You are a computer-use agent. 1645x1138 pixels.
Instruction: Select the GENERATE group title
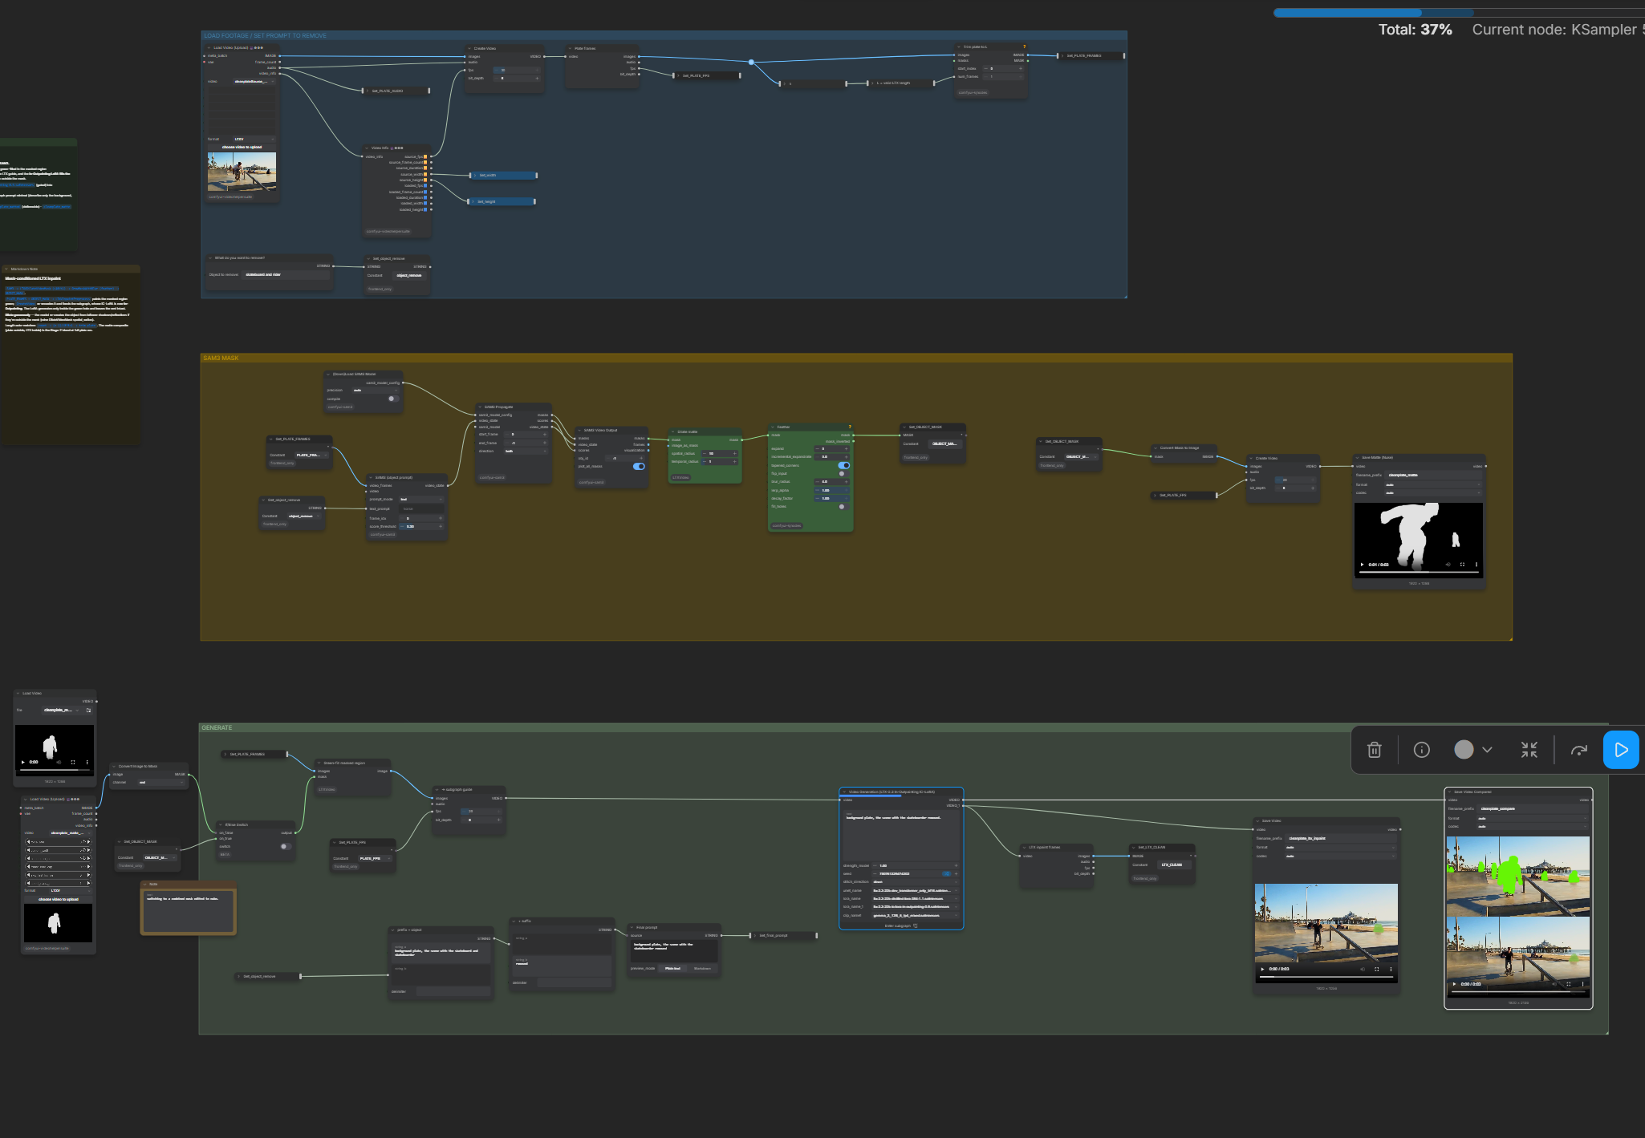click(x=217, y=728)
